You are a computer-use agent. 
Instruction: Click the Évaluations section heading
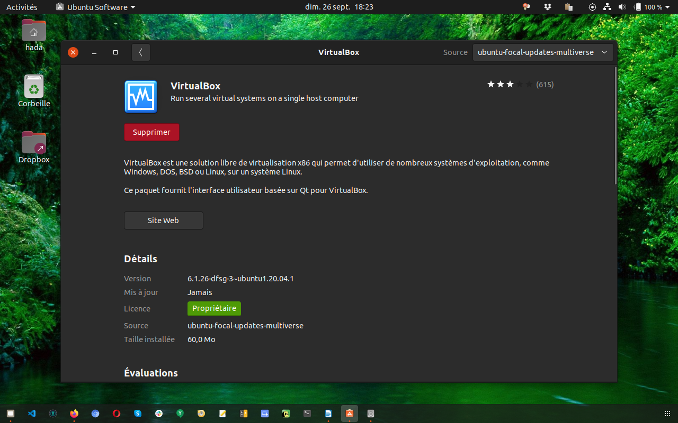[151, 373]
